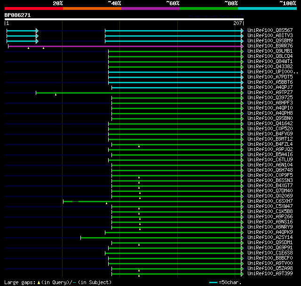
Task: Select the UniRef100_Q9SBM9 entry
Action: click(x=270, y=41)
